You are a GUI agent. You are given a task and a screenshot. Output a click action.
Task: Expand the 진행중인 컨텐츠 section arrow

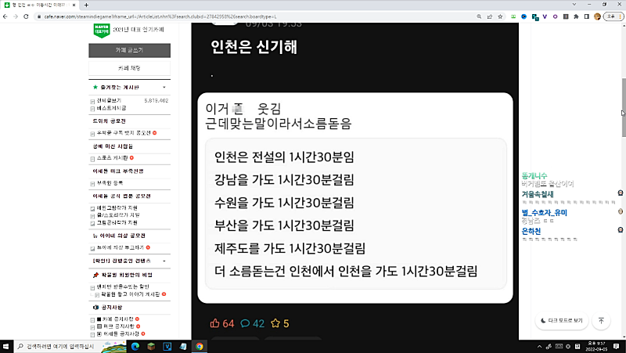tap(164, 261)
